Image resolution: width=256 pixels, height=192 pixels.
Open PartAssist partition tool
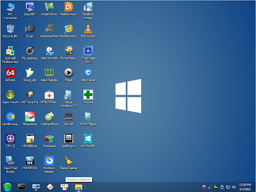(49, 141)
